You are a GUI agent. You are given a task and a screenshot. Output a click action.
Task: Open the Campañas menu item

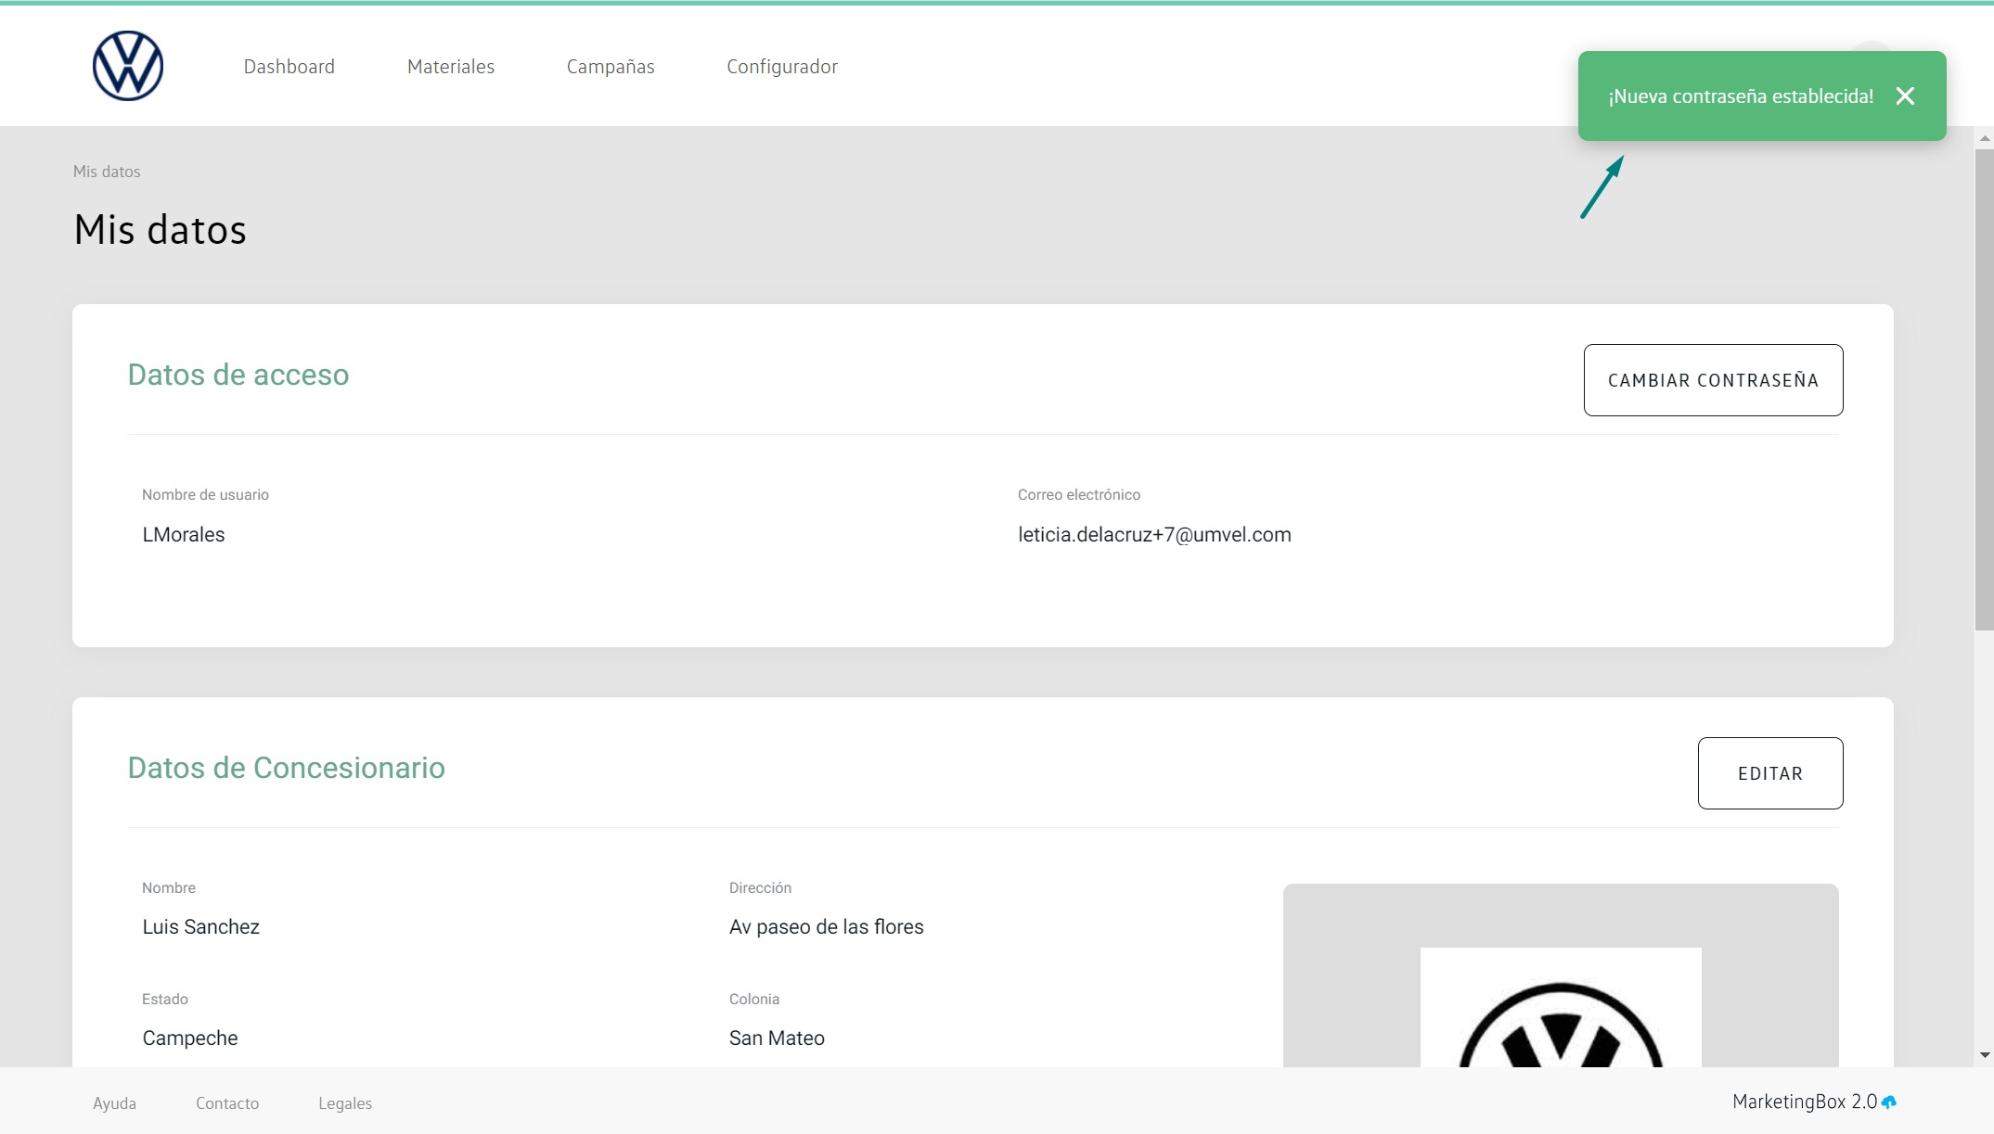[611, 67]
